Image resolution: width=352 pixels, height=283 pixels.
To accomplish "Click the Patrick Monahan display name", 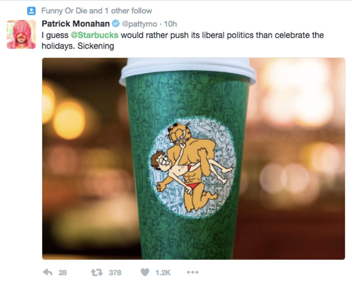I will click(x=75, y=24).
